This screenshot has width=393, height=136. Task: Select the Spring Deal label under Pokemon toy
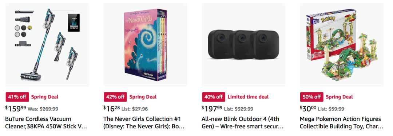339,97
